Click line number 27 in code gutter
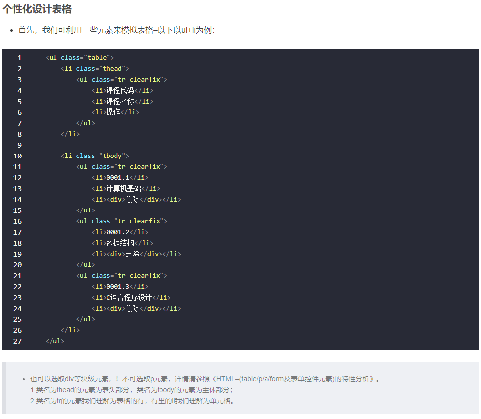The height and width of the screenshot is (419, 481). click(17, 341)
